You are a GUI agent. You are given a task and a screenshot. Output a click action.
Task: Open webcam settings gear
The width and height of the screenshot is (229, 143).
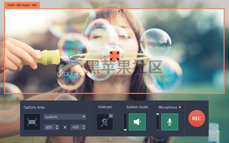(x=111, y=116)
